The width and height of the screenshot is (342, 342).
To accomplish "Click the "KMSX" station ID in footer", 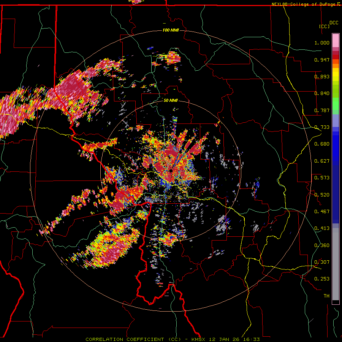I will point(198,339).
